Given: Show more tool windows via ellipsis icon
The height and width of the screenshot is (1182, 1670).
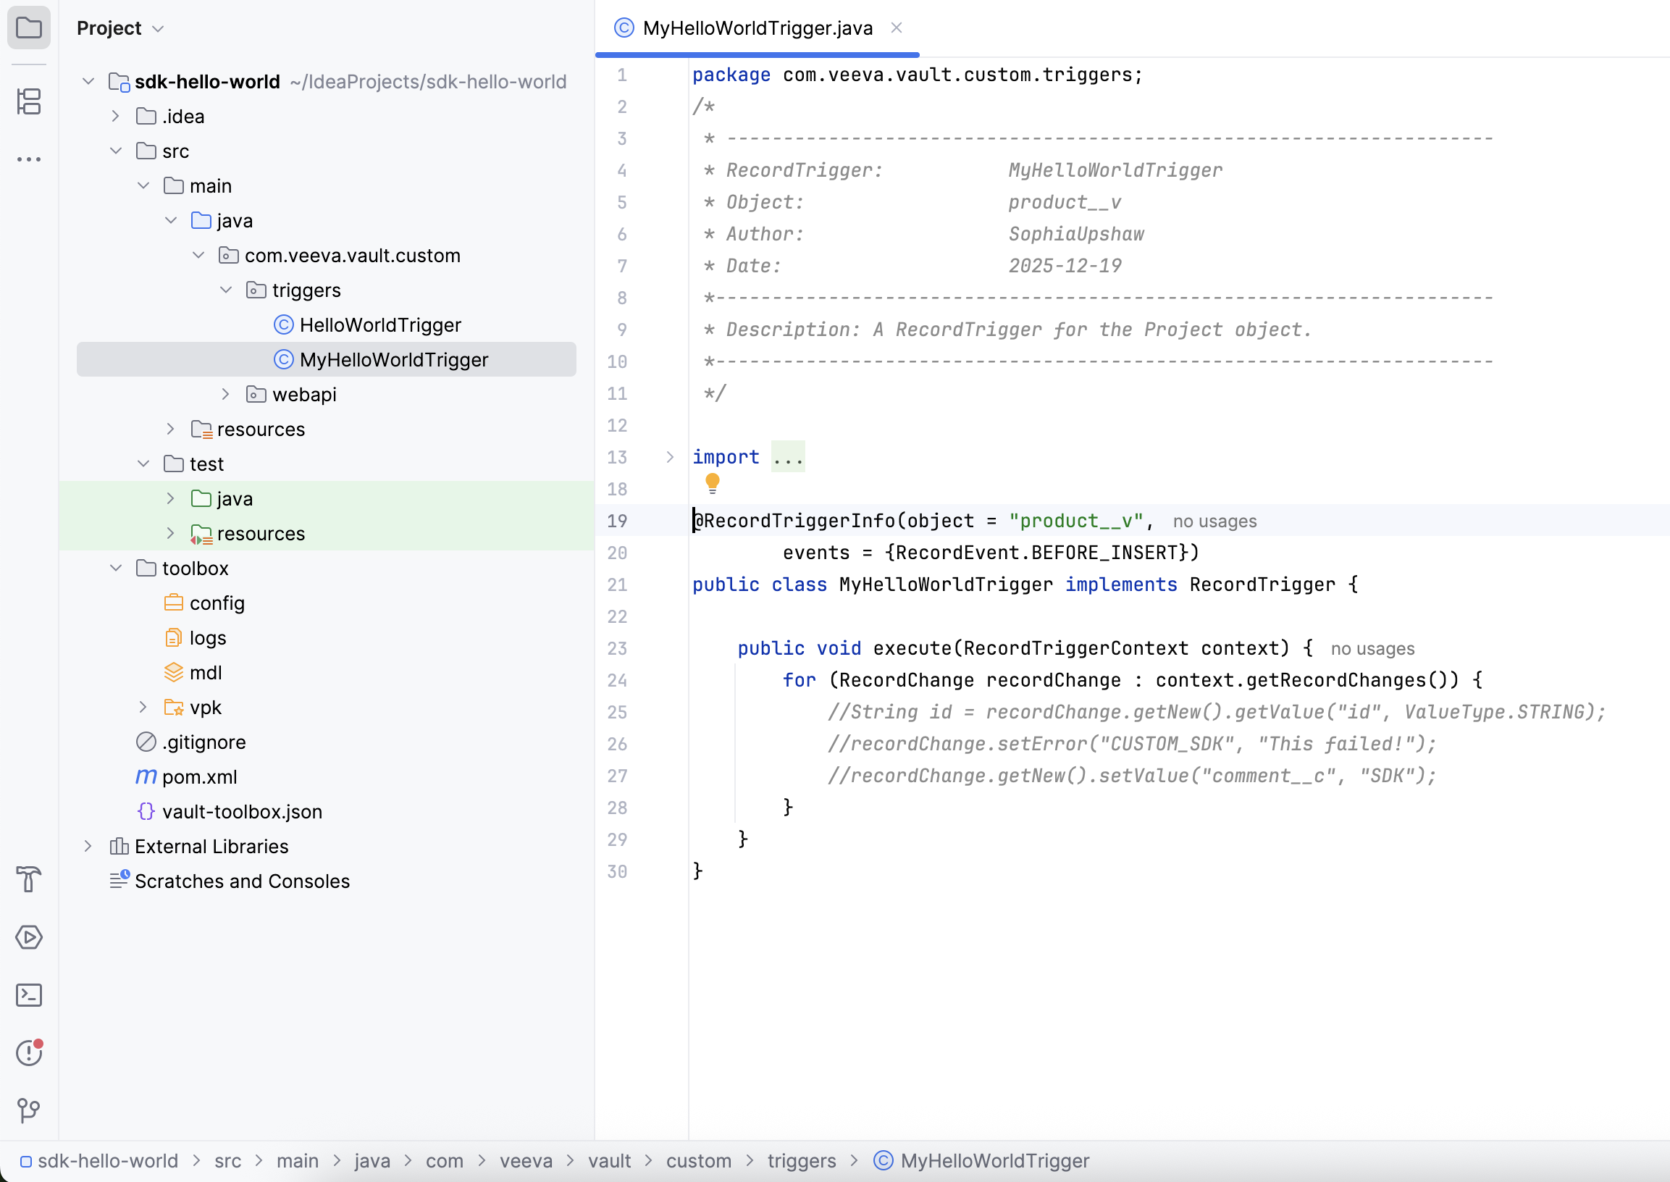Looking at the screenshot, I should pos(28,159).
